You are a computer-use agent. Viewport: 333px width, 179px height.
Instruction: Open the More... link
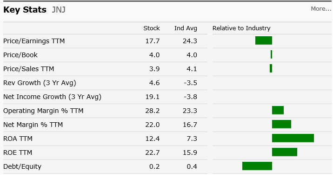321,9
